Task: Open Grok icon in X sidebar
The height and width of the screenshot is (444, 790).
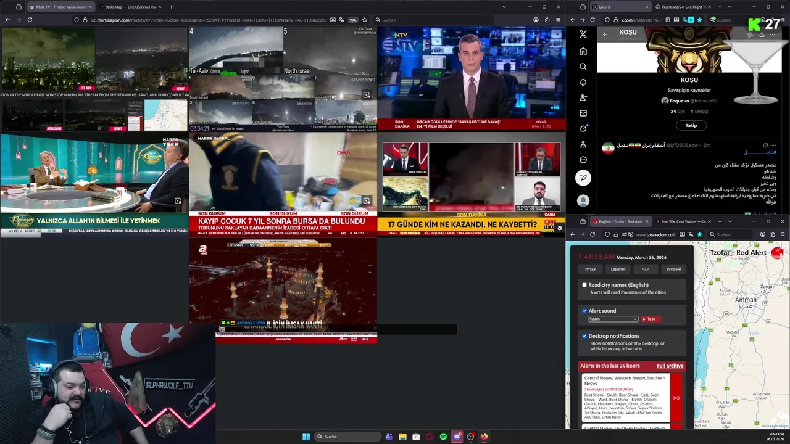Action: (x=583, y=128)
